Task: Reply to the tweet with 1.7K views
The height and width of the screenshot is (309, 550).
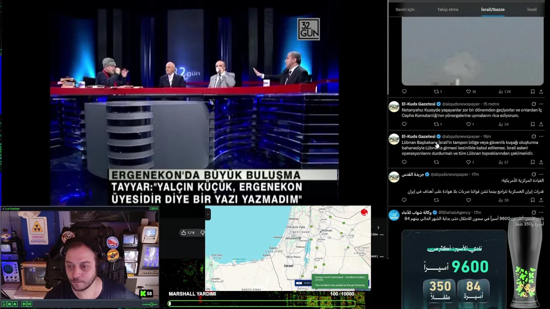Action: click(404, 91)
